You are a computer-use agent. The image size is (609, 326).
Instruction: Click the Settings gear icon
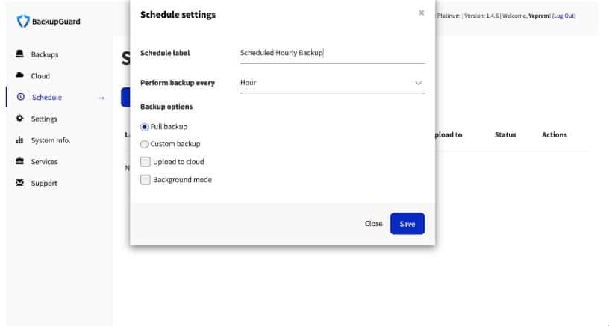[20, 119]
